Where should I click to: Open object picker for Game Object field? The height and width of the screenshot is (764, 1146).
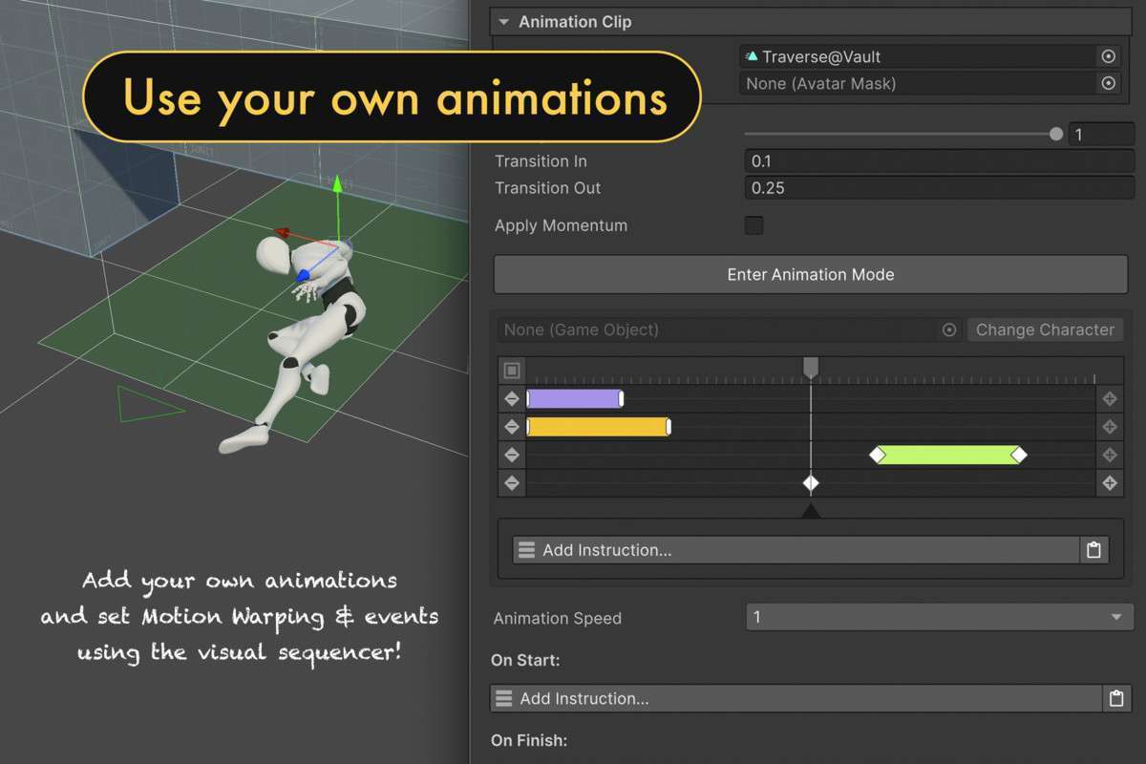pos(949,329)
